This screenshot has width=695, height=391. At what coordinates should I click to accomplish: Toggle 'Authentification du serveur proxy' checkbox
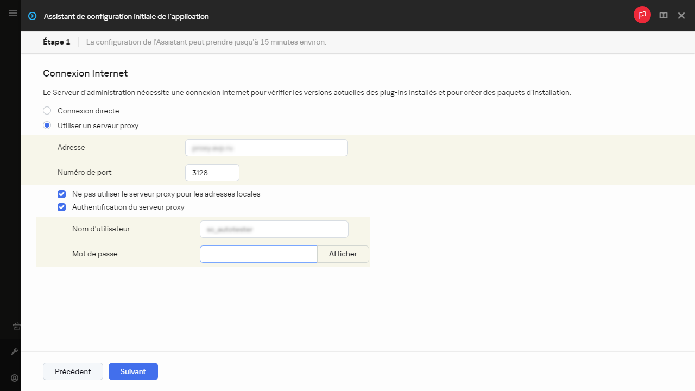[x=62, y=207]
